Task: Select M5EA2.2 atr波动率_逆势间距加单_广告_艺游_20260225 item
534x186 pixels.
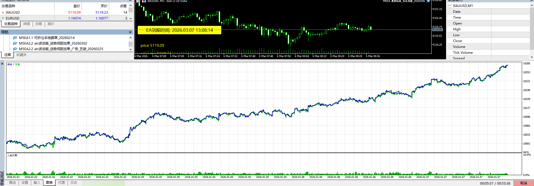Action: (61, 49)
